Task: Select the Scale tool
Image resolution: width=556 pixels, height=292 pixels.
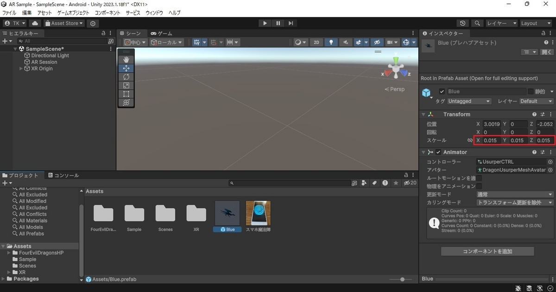Action: 126,85
